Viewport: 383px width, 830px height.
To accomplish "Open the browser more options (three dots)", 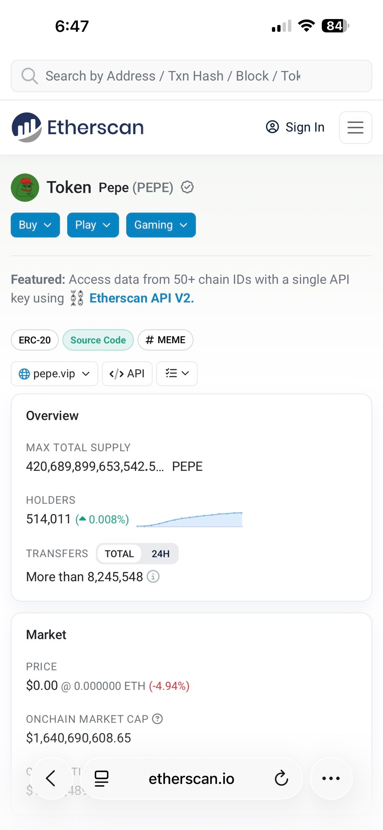I will 331,778.
